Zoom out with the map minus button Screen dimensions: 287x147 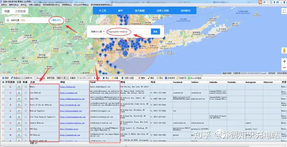[x=284, y=67]
